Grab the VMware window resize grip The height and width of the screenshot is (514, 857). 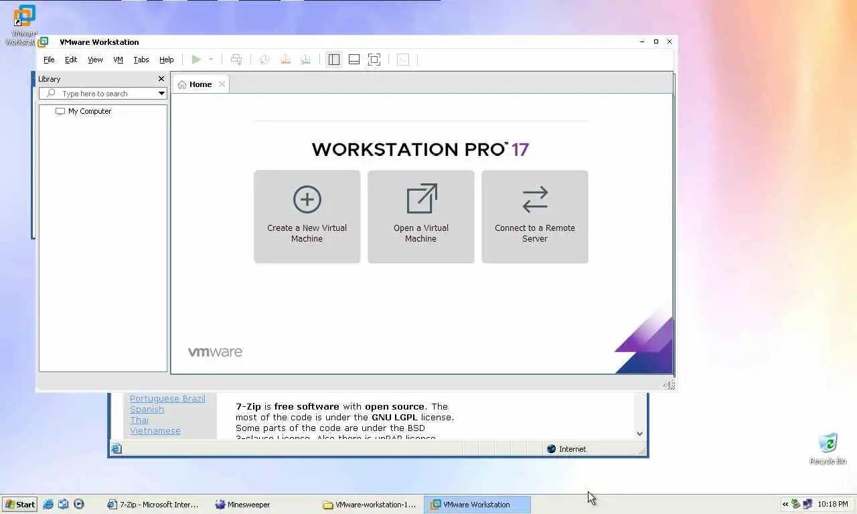(669, 385)
